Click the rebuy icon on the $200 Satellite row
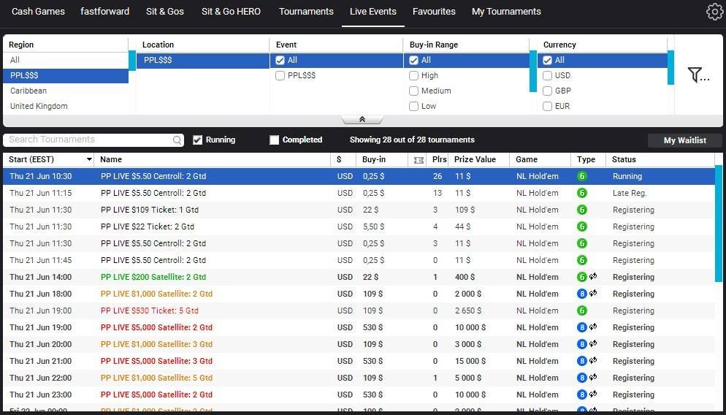Viewport: 726px width, 415px height. pos(593,277)
